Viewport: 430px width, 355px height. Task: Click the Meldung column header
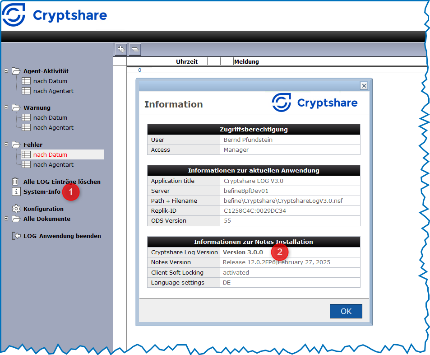click(x=246, y=61)
